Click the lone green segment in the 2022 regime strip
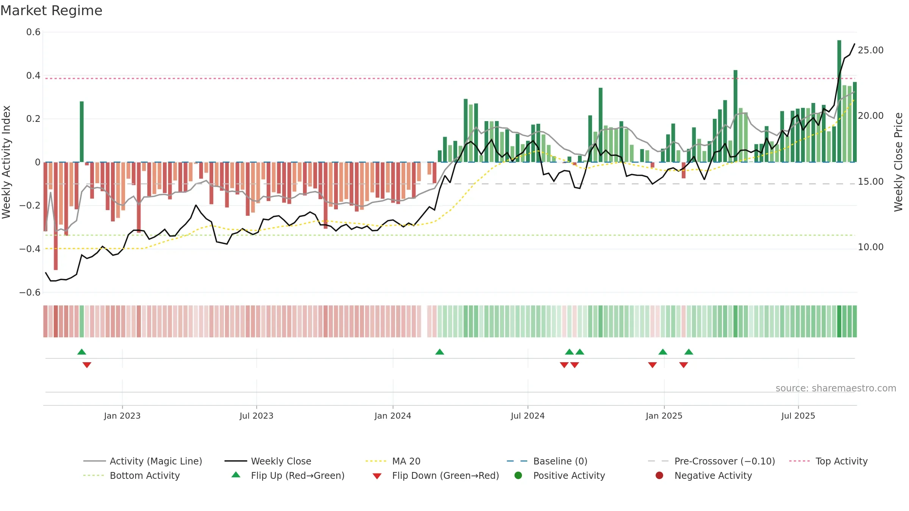The width and height of the screenshot is (909, 511). tap(82, 321)
